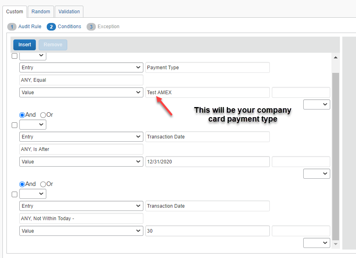Open the small dropdown below the 12/31/2020 row
Viewport: 356px width, 258px height.
tap(317, 174)
